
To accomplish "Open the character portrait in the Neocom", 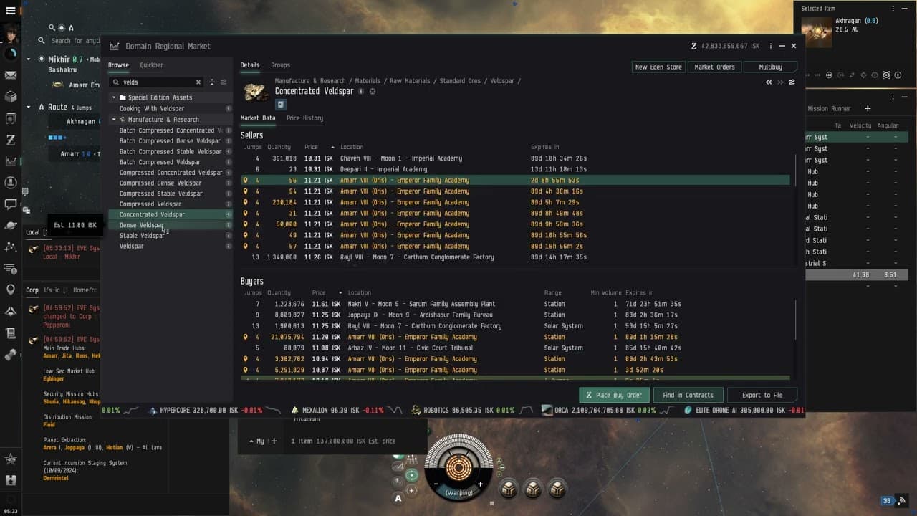I will coord(11,33).
